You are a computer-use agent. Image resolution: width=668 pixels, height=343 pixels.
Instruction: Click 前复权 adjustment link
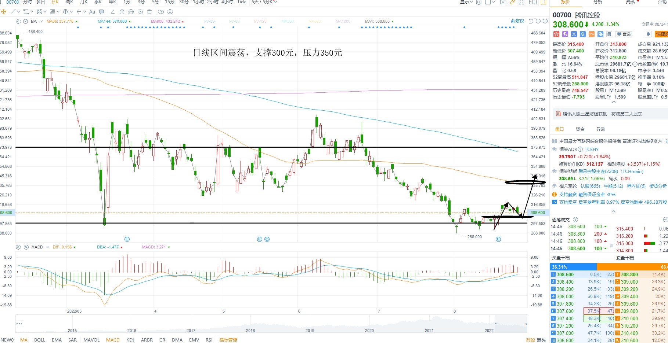click(517, 21)
